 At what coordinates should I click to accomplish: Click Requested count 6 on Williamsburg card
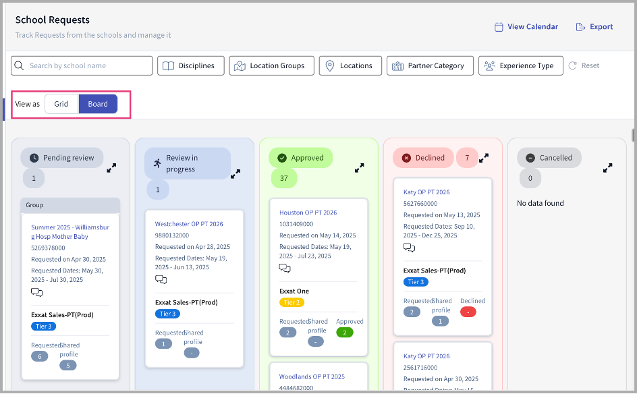pos(39,356)
